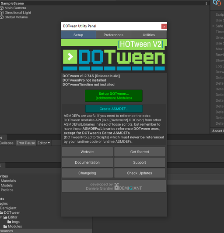The image size is (224, 233).
Task: Click the Imgs folder icon
Action: 9,222
